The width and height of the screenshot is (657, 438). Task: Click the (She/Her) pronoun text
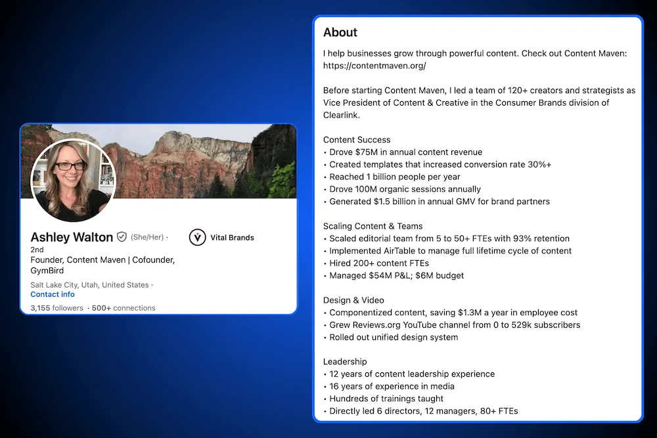(x=148, y=237)
